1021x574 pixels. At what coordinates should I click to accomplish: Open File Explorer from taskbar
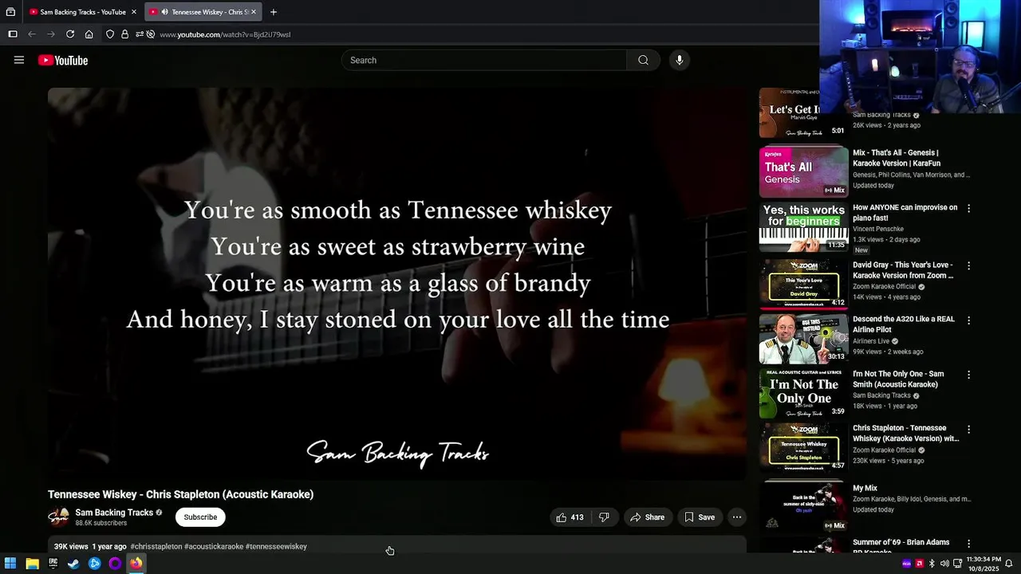(32, 564)
